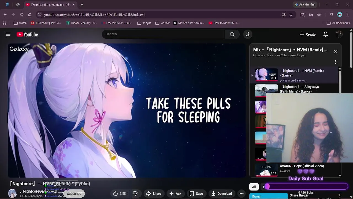353x199 pixels.
Task: Open the songss bookmark folder
Action: [144, 23]
